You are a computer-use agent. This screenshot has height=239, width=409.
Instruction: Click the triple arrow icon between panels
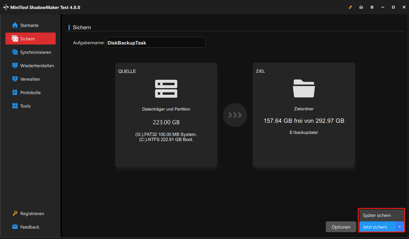tap(235, 115)
